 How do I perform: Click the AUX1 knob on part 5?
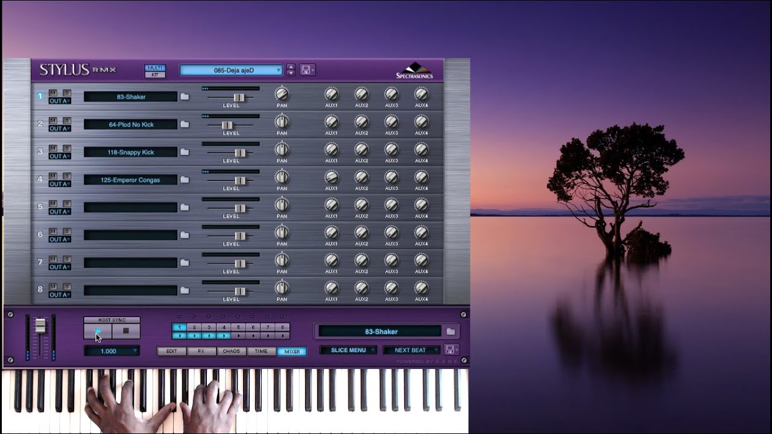331,205
